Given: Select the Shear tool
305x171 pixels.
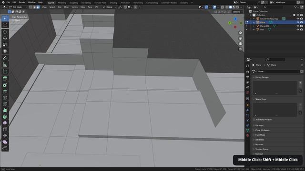Looking at the screenshot, I should tap(5, 142).
